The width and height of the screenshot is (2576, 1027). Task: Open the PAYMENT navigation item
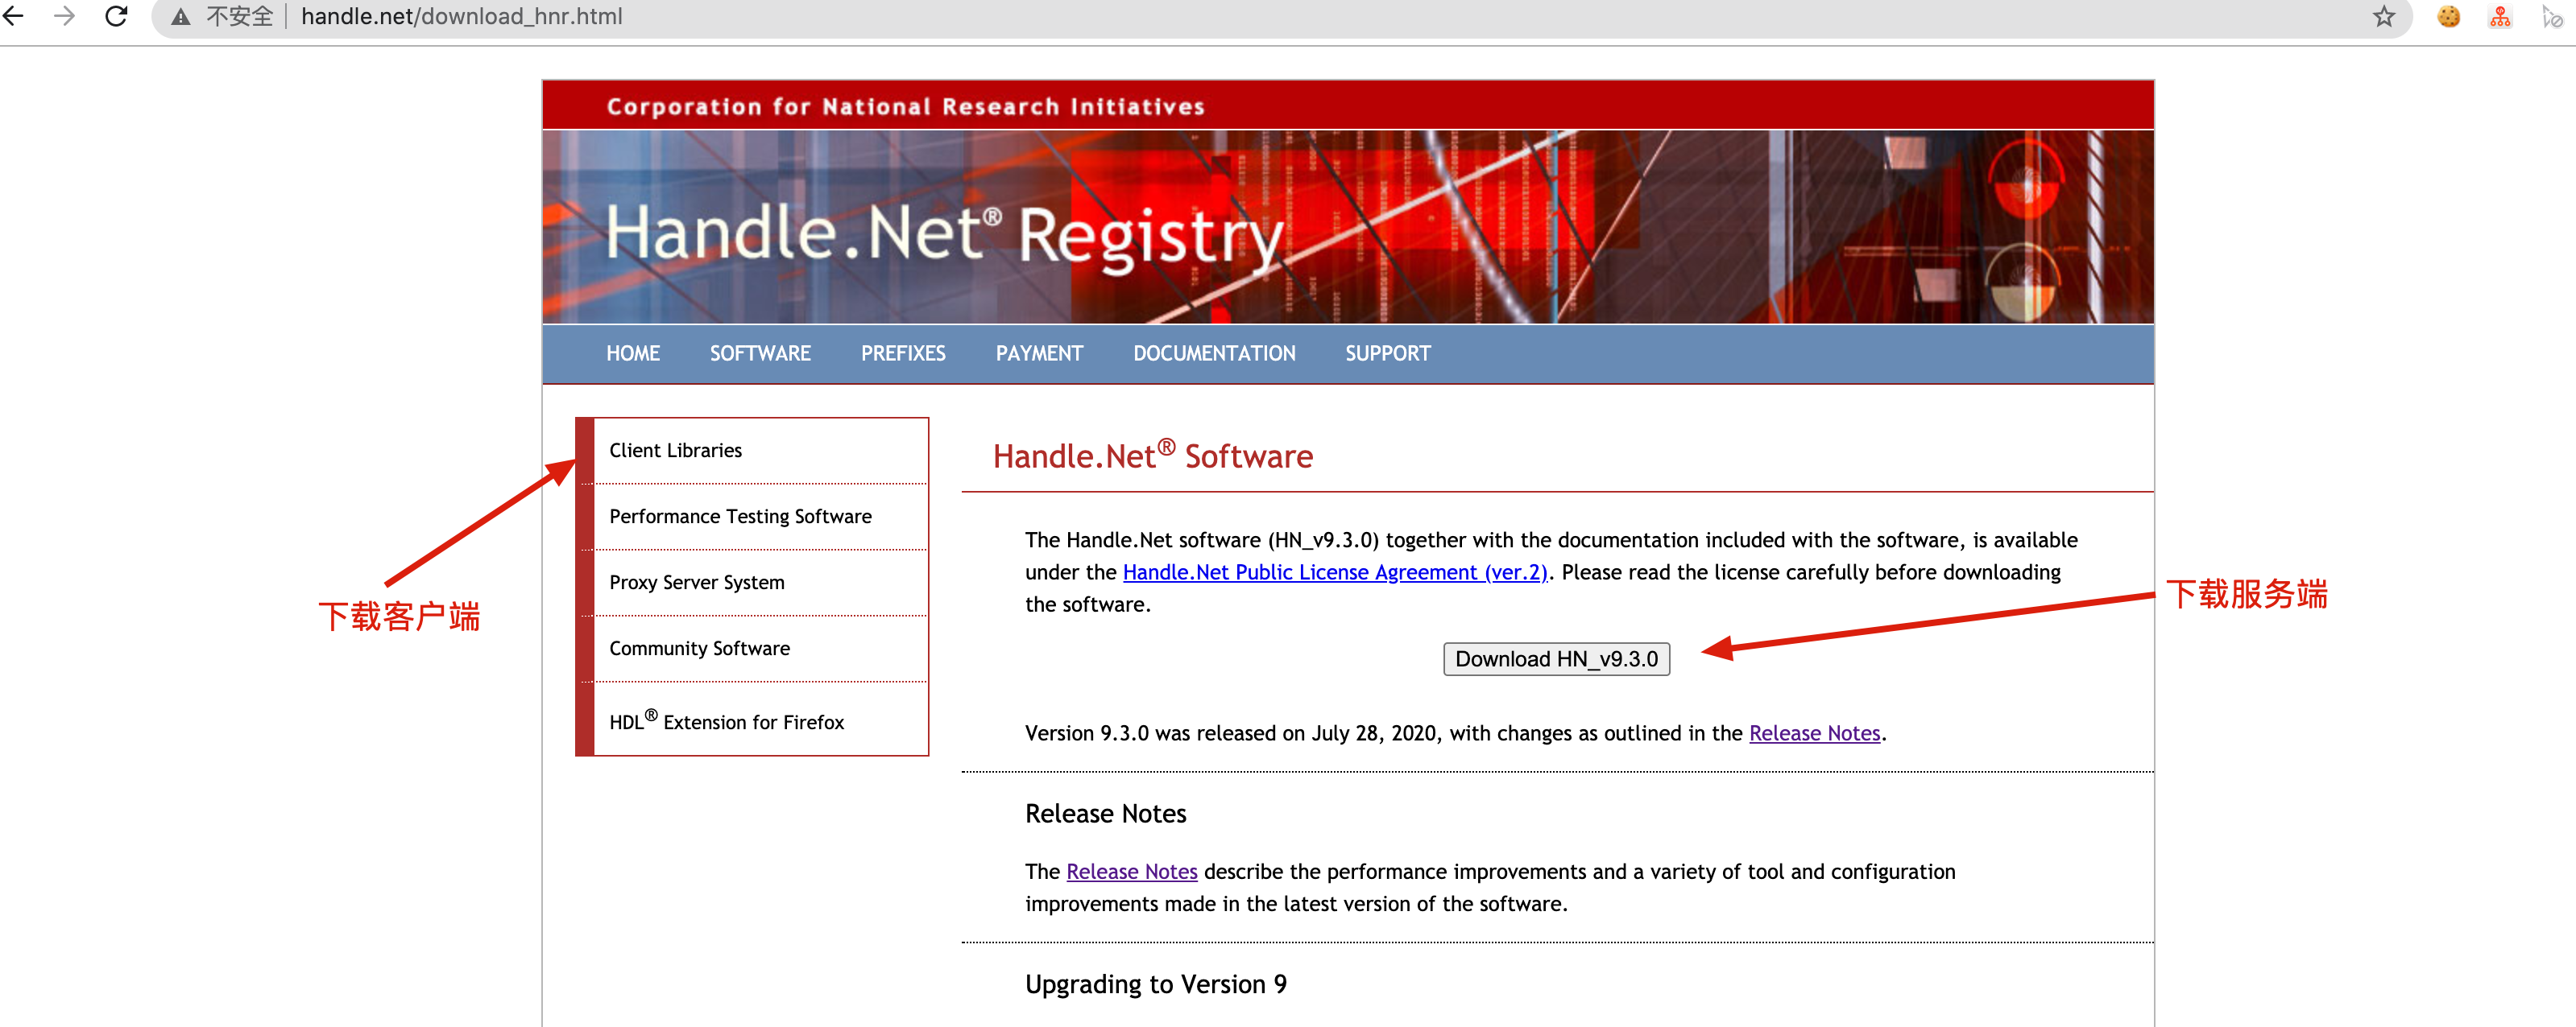click(x=1039, y=353)
